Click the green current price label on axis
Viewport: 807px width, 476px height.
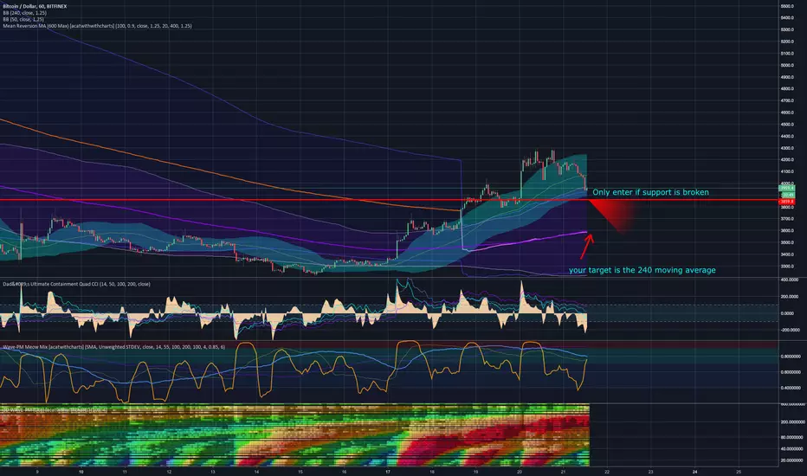(787, 189)
